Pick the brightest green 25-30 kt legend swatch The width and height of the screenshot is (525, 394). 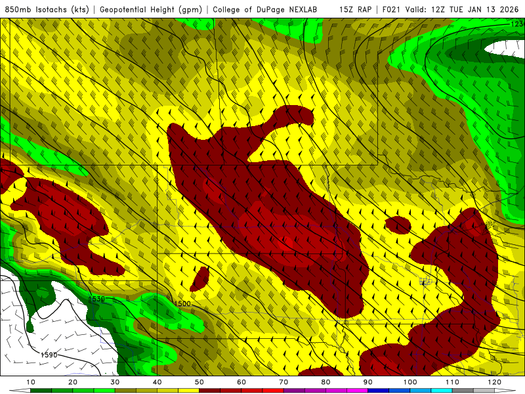(x=104, y=391)
